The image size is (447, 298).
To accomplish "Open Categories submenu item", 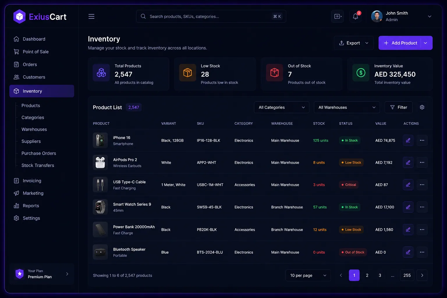I will (x=33, y=118).
